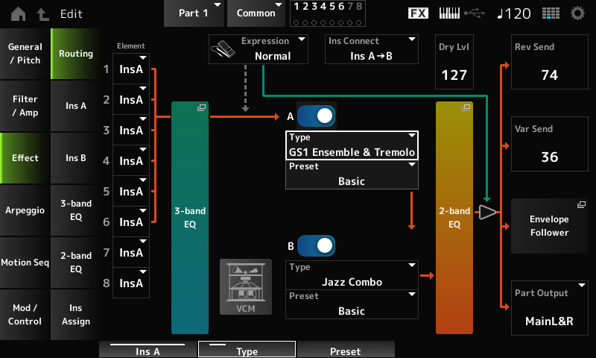
Task: Turn off Insertion Effect B switch
Action: coord(316,245)
